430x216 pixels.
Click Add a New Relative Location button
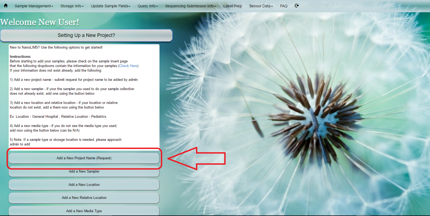point(84,198)
